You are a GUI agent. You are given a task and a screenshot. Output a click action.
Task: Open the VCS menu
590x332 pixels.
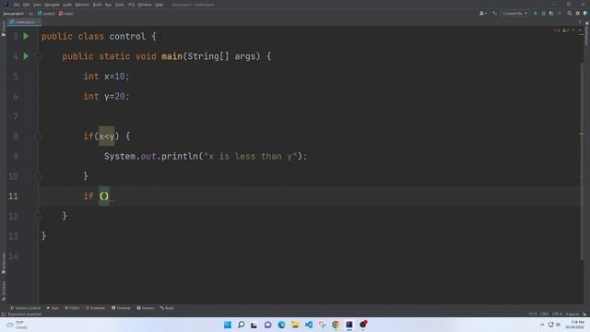tap(131, 5)
